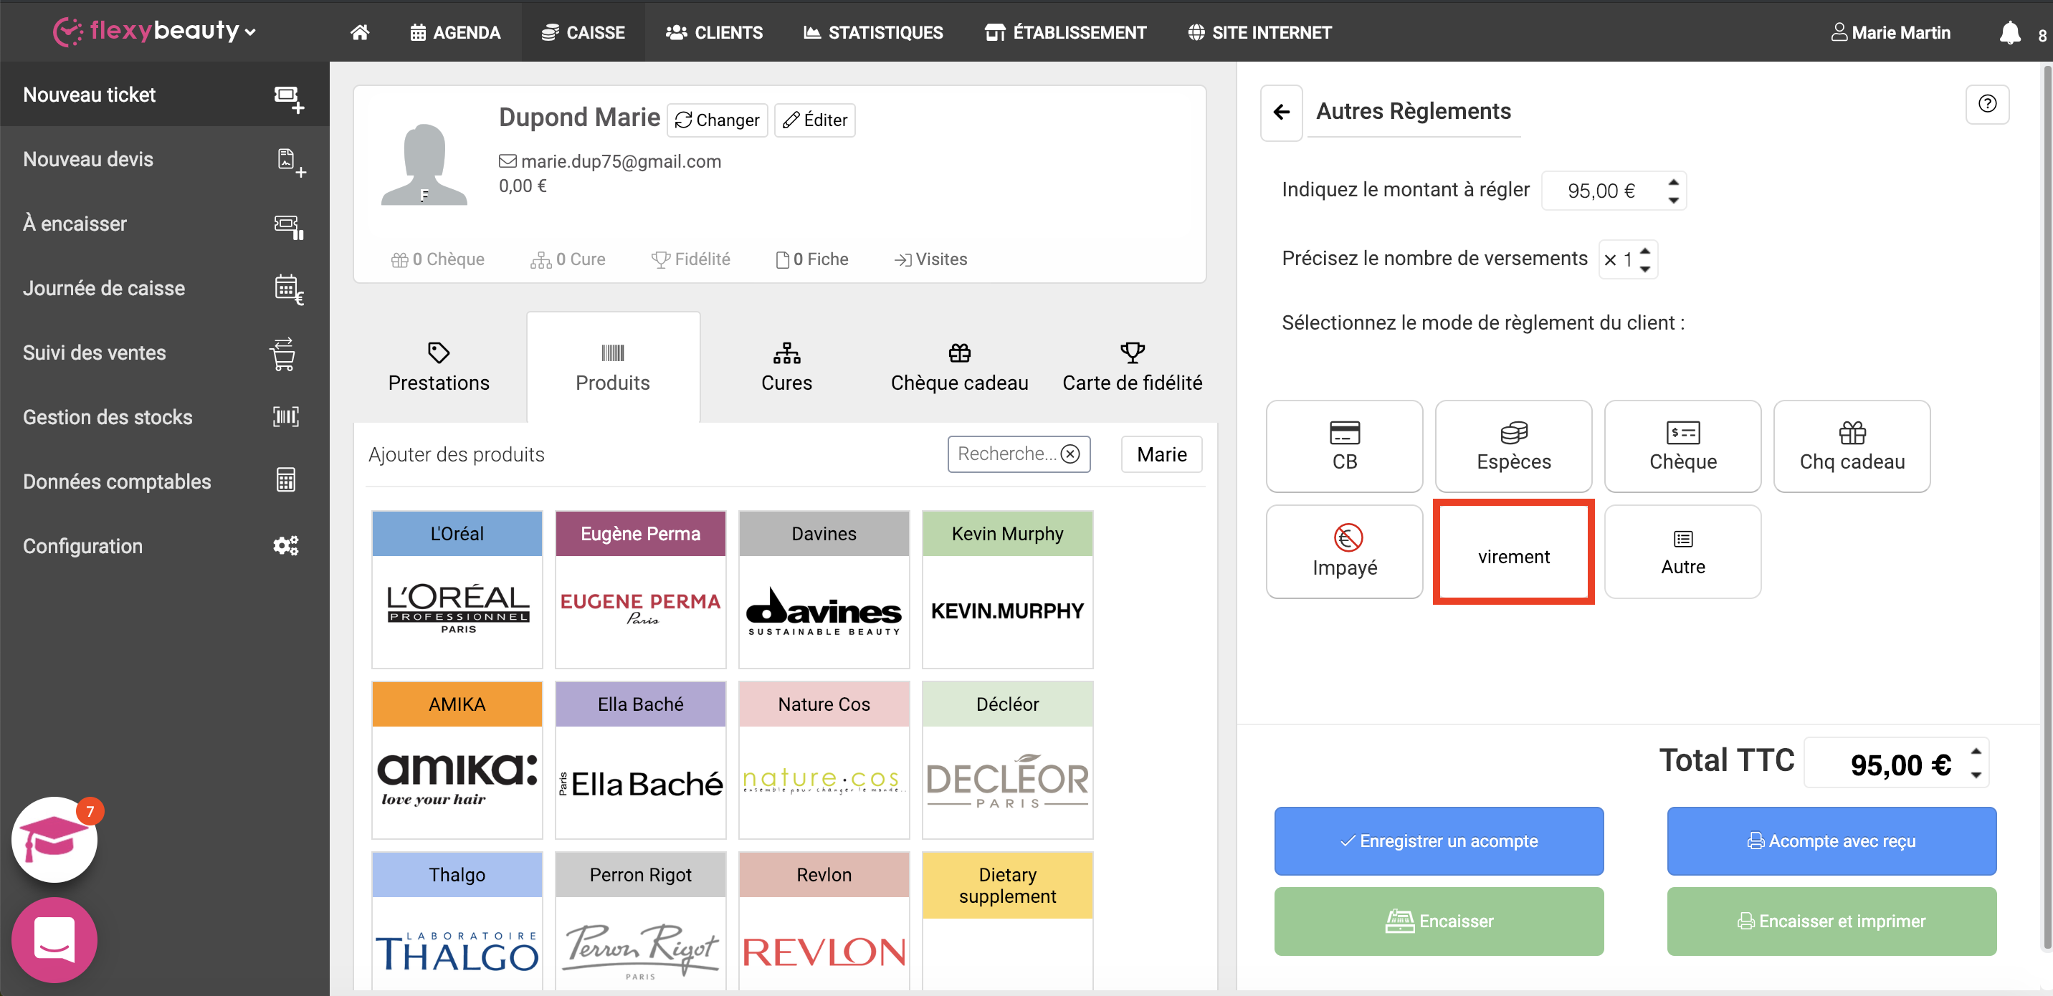Viewport: 2053px width, 996px height.
Task: Select the Autre payment method
Action: 1682,552
